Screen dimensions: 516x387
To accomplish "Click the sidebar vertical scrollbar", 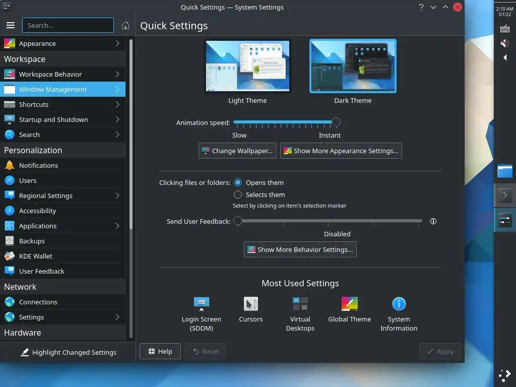I will tap(131, 135).
